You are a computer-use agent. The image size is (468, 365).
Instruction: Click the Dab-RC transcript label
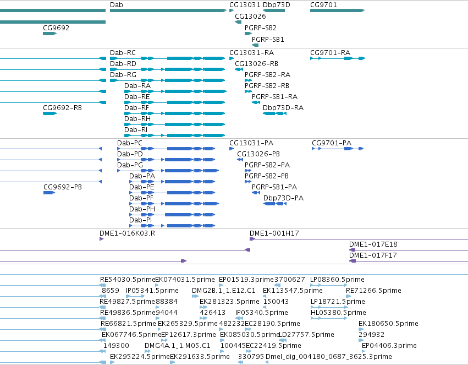123,53
